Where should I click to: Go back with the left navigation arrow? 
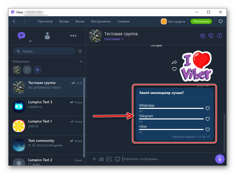click(14, 21)
